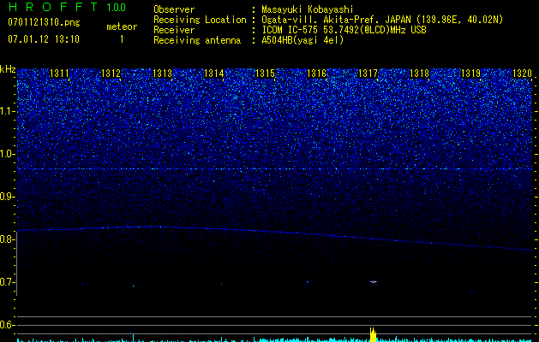Click the meteor count value 1
539x342 pixels.
point(121,39)
